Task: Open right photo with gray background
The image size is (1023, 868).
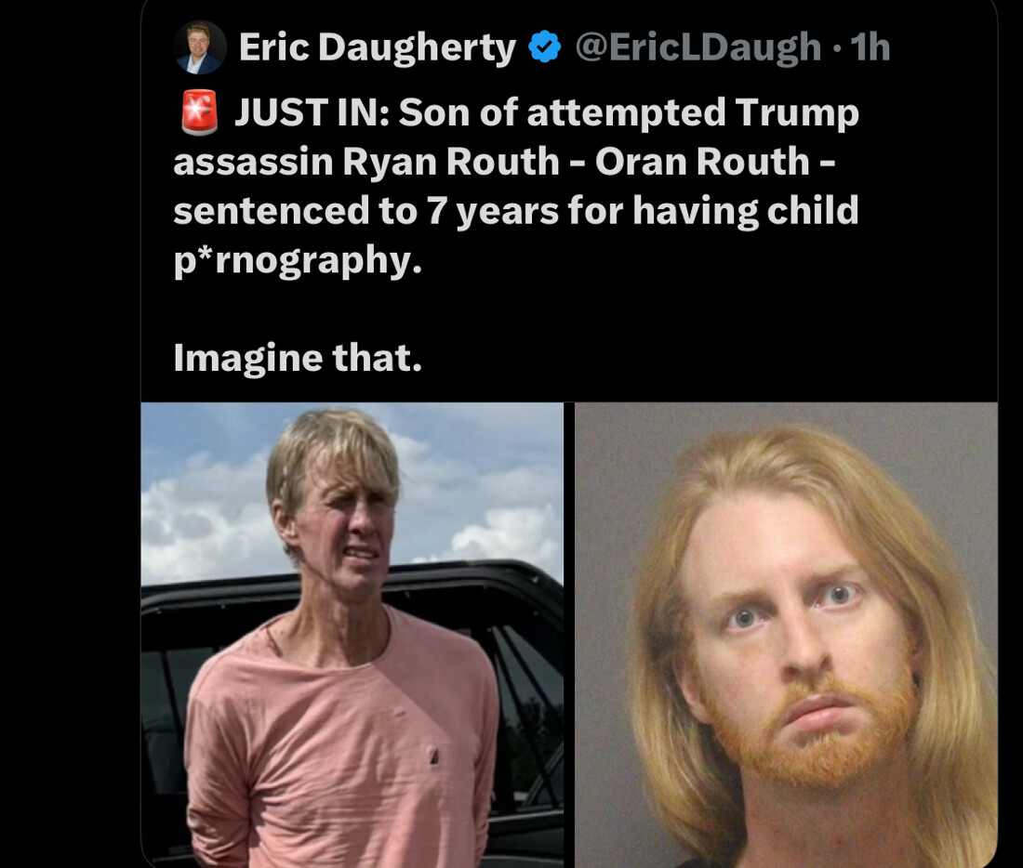Action: 786,635
